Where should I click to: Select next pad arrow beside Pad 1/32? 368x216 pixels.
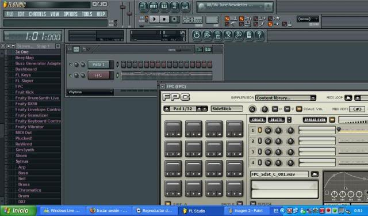(200, 109)
